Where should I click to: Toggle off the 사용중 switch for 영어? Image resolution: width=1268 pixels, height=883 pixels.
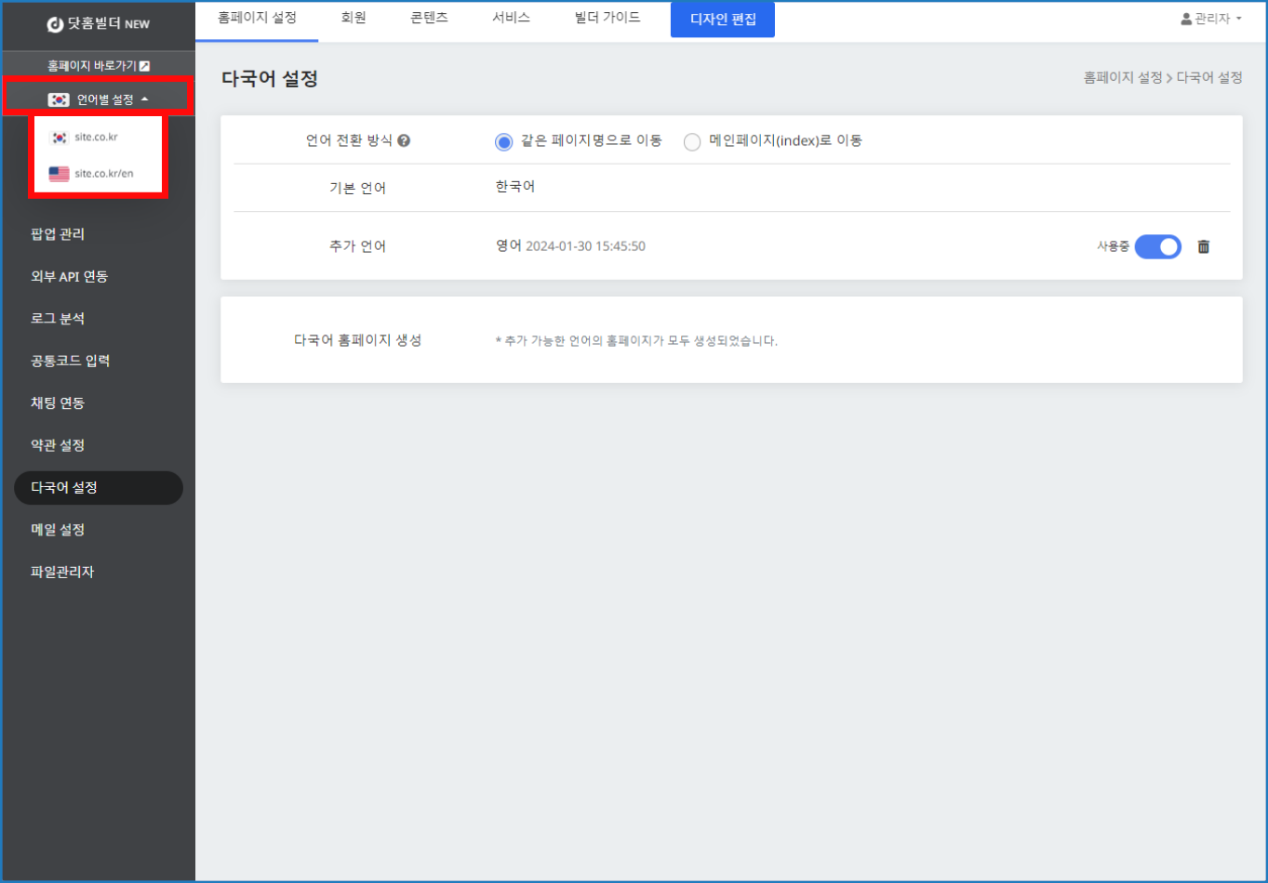pos(1157,246)
